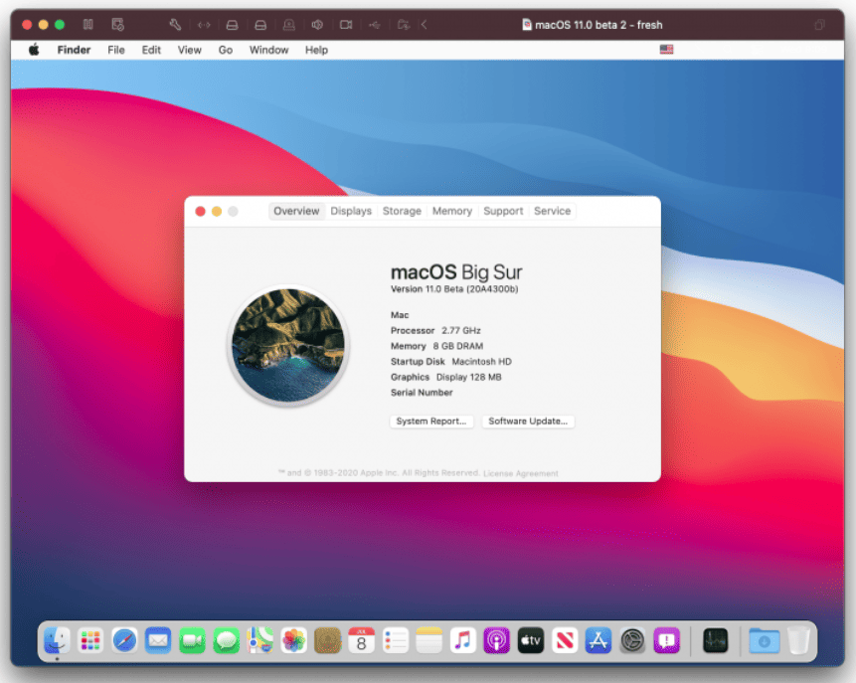The width and height of the screenshot is (856, 683).
Task: Open Podcasts from the Dock
Action: click(x=497, y=640)
